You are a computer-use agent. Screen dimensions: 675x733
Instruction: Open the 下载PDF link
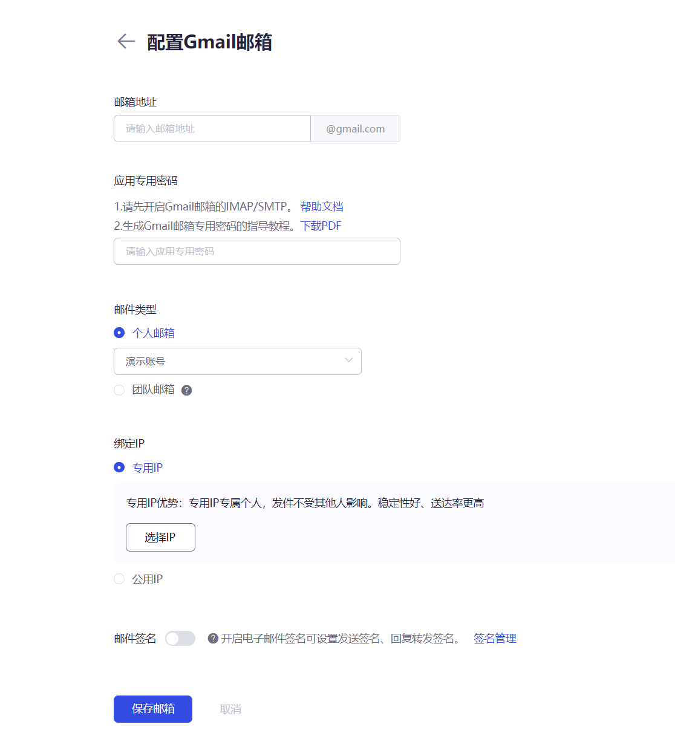[321, 226]
